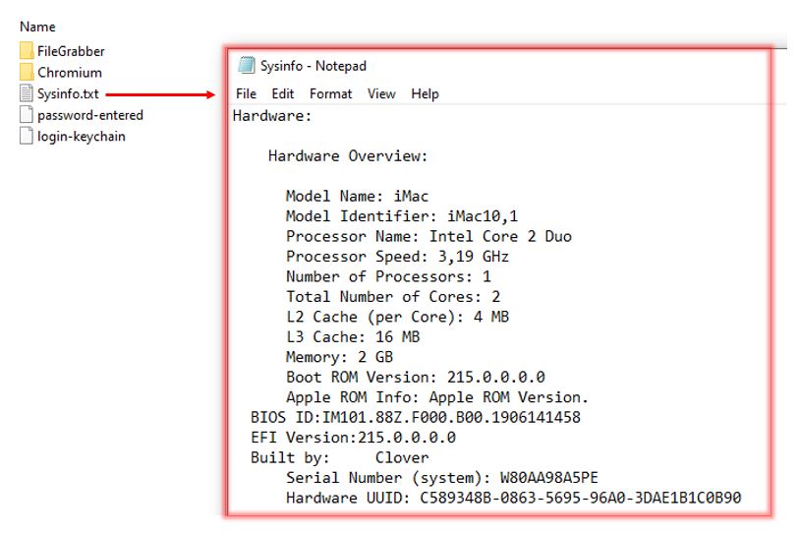This screenshot has height=534, width=800.
Task: Click the Sysinfo - Notepad window title
Action: pyautogui.click(x=314, y=66)
